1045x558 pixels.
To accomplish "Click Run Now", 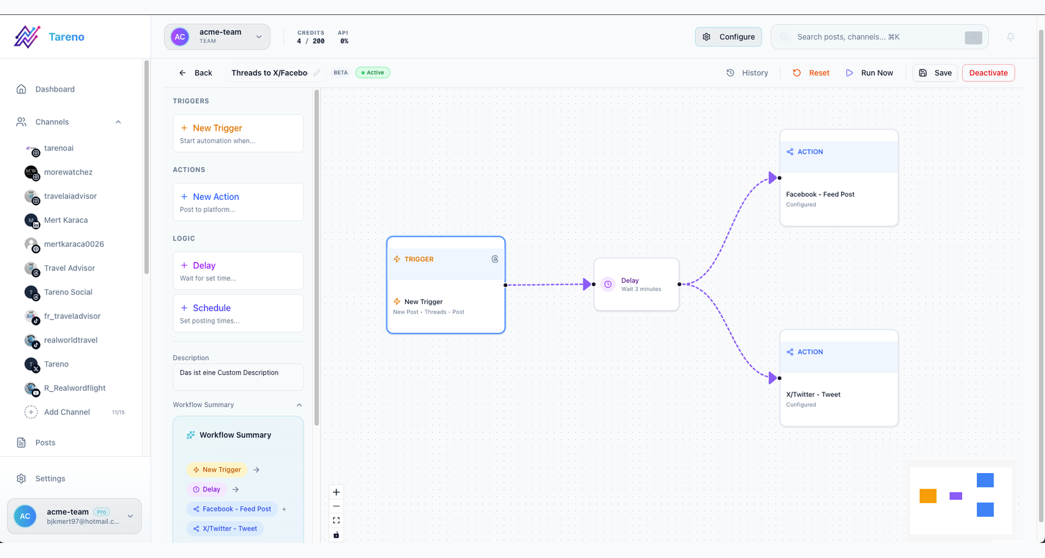I will click(x=869, y=73).
